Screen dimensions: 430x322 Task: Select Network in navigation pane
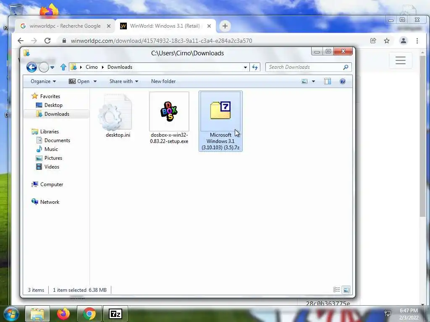click(45, 202)
